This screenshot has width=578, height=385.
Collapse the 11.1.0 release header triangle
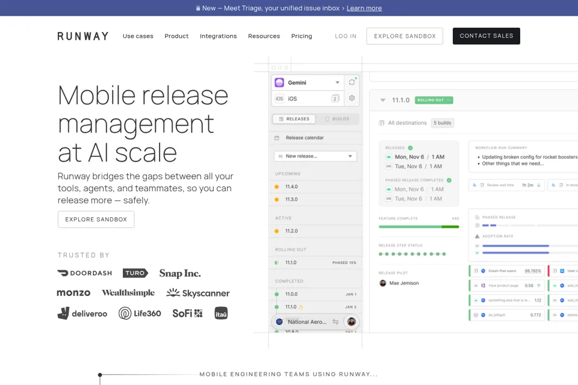click(383, 100)
